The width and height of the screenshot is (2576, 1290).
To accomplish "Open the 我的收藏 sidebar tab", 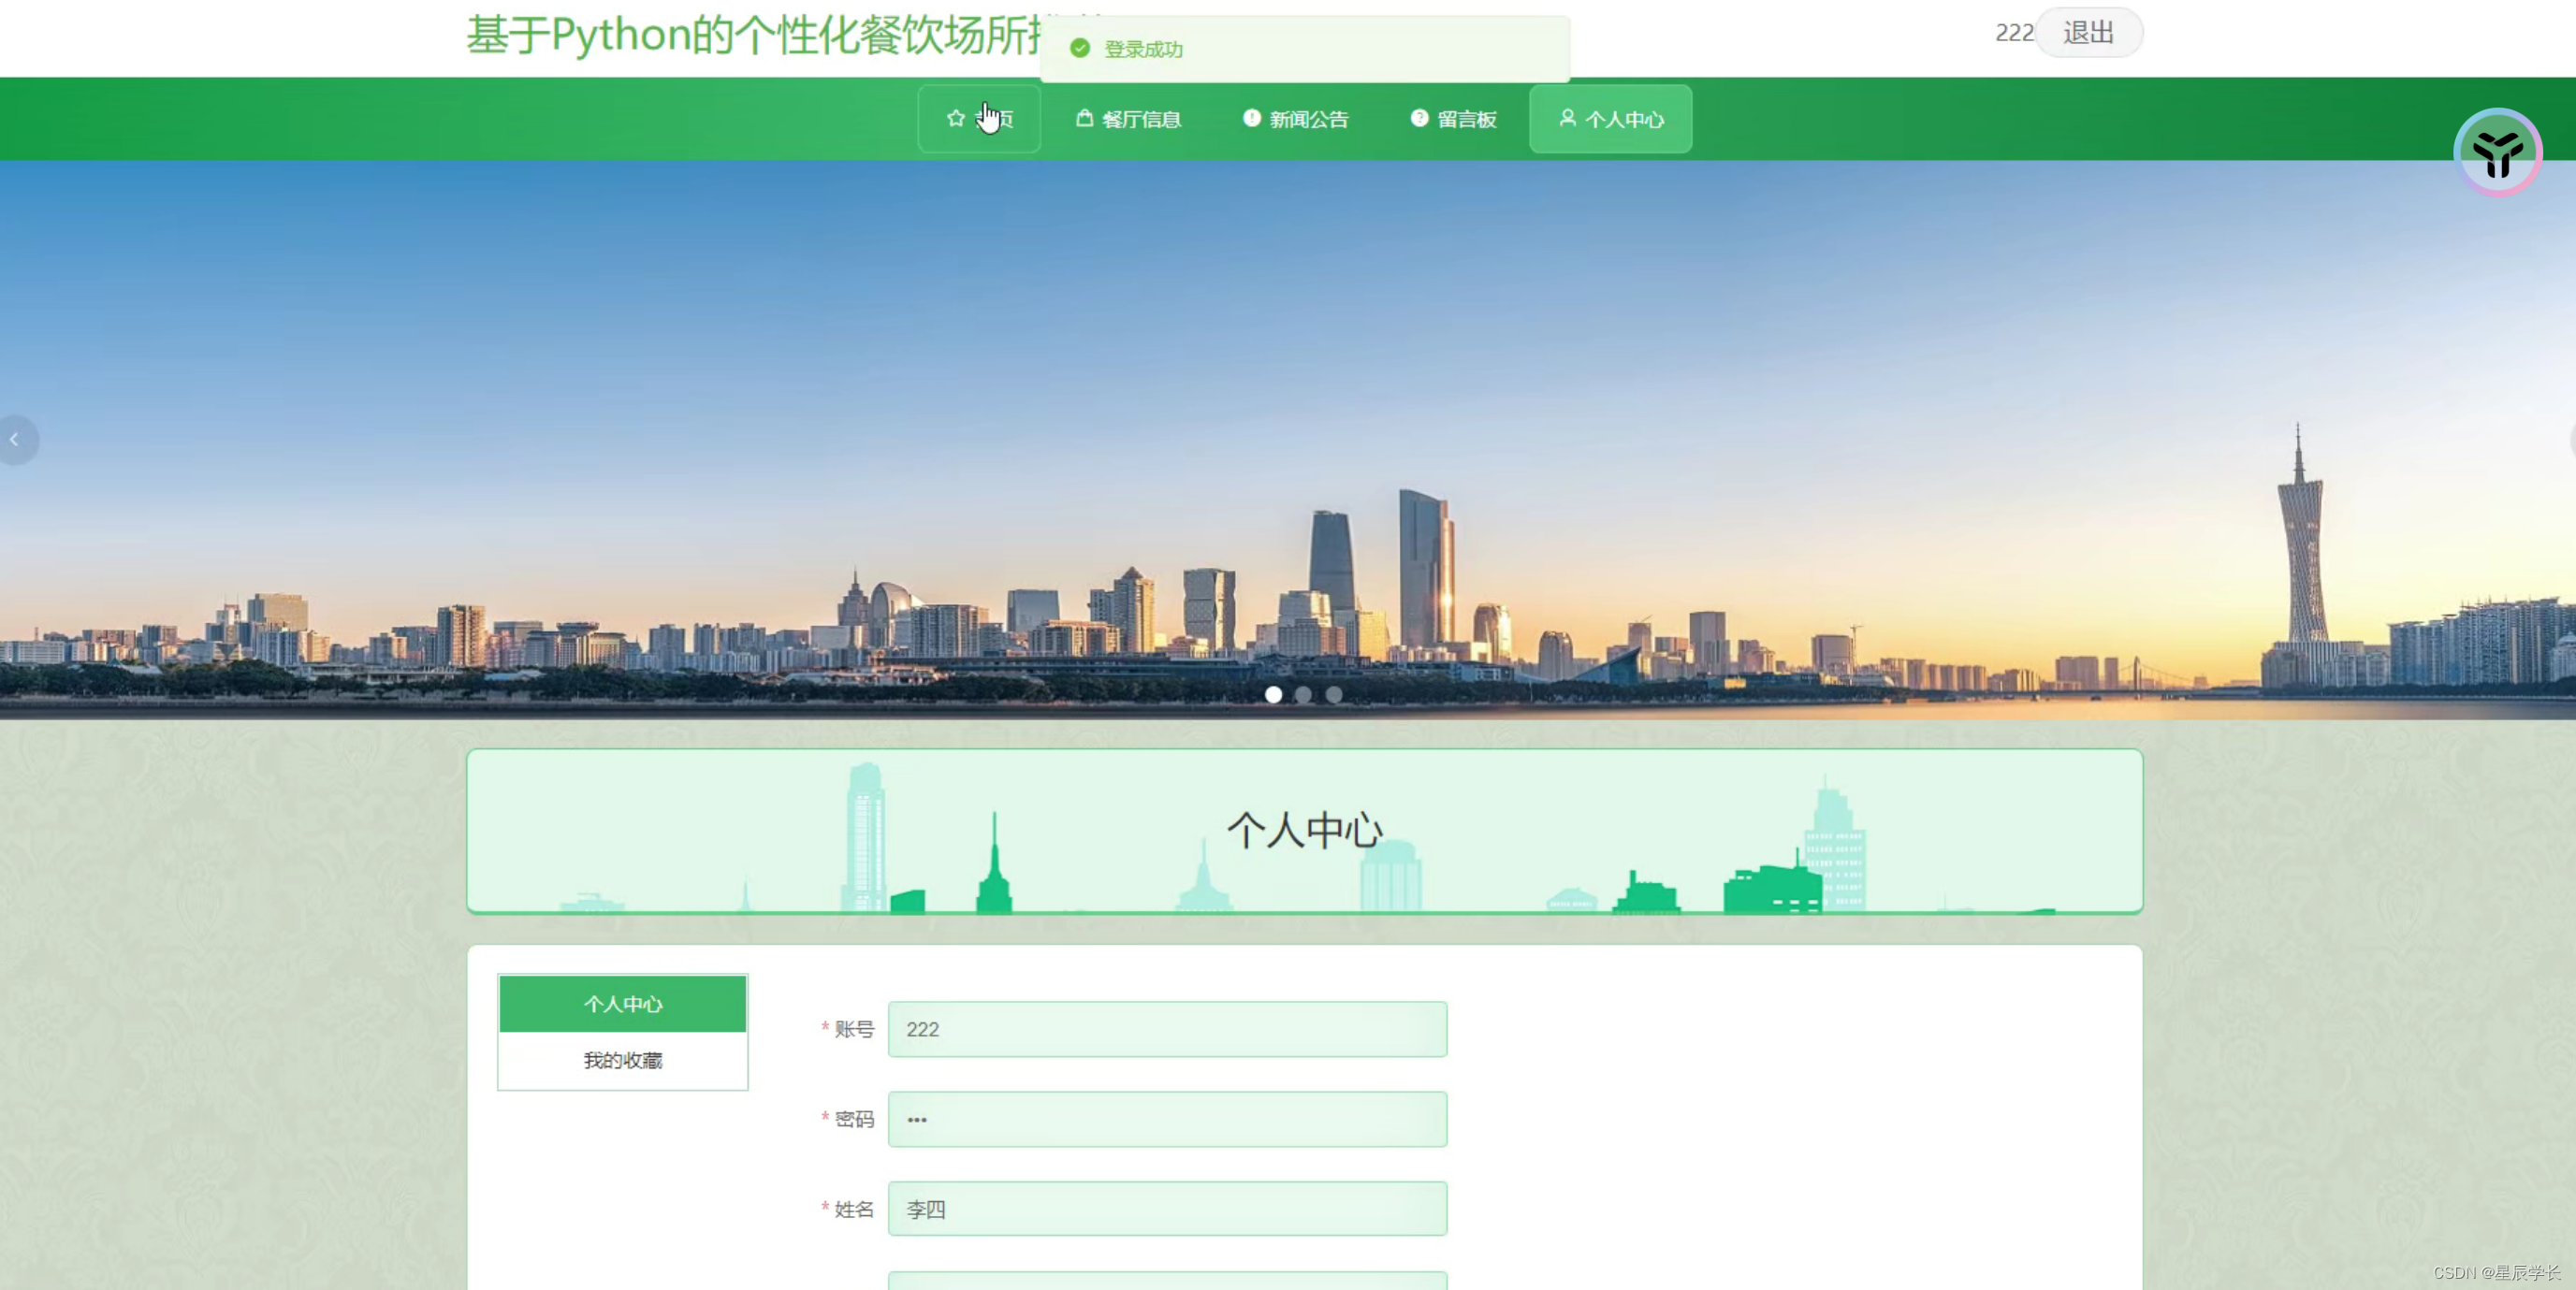I will click(x=622, y=1060).
